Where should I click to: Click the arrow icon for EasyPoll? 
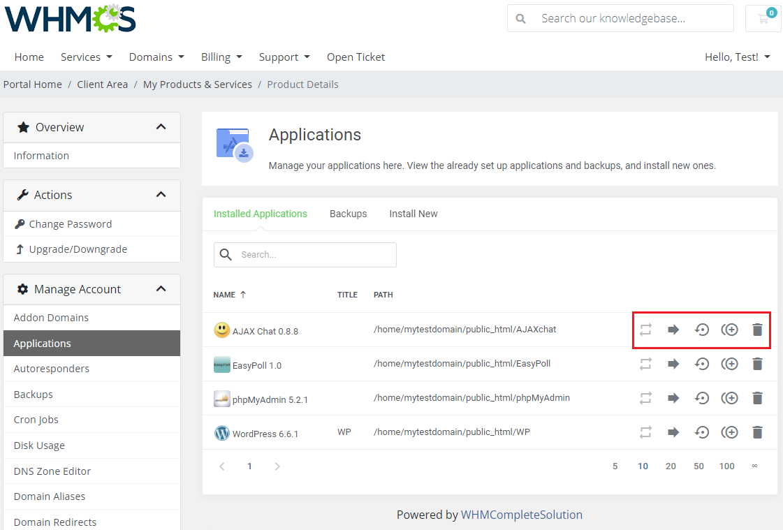click(673, 364)
